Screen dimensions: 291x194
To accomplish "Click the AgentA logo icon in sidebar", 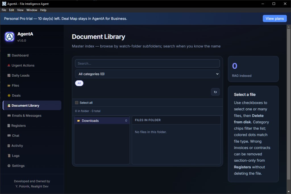I will click(x=9, y=37).
